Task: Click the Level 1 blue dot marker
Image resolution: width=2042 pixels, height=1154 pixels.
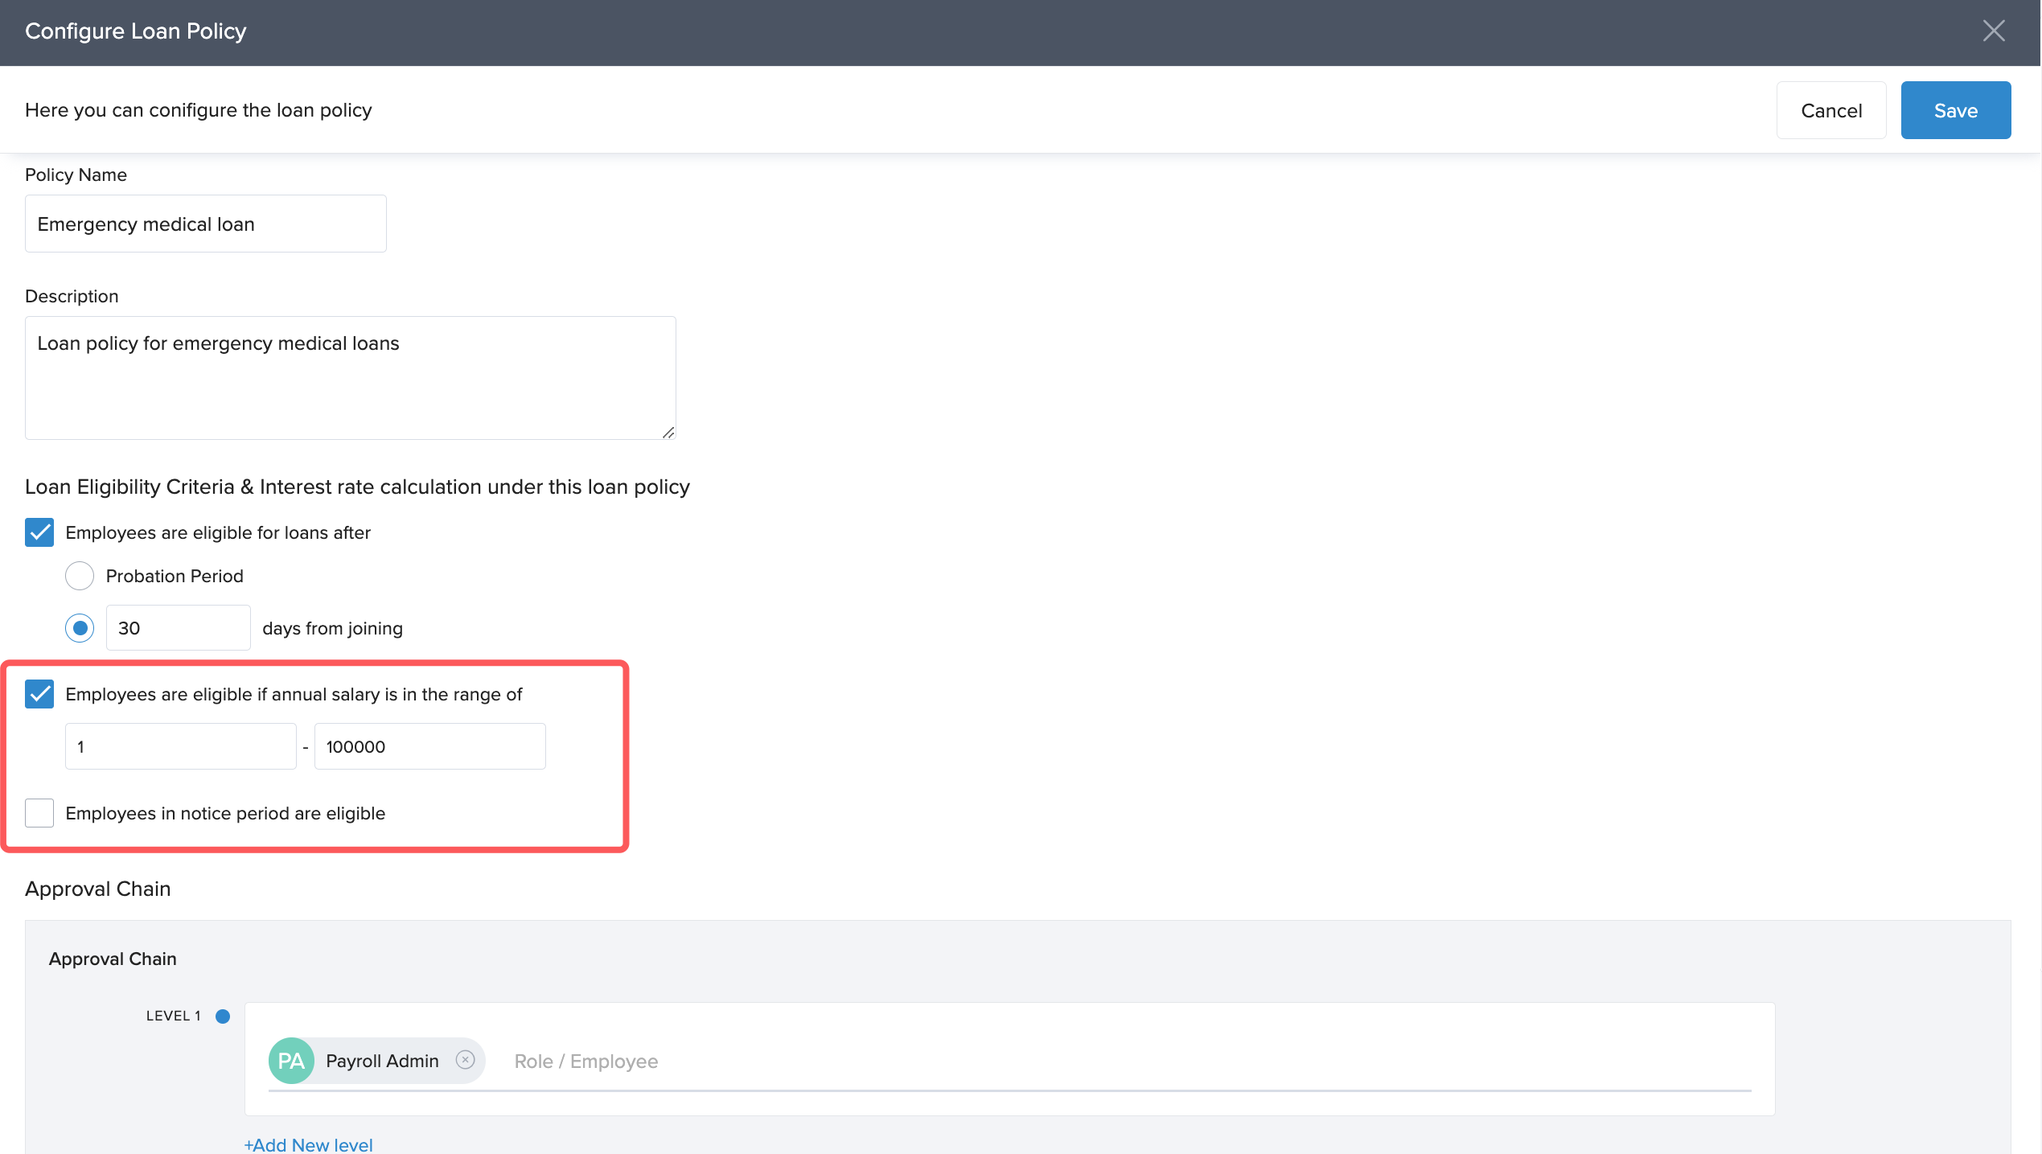Action: (223, 1016)
